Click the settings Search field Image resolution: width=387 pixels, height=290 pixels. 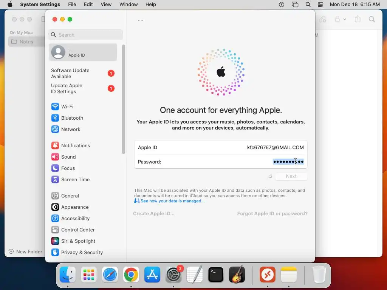85,35
